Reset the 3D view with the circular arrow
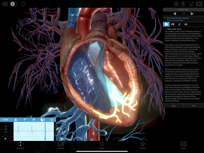The image size is (204, 153). click(23, 4)
